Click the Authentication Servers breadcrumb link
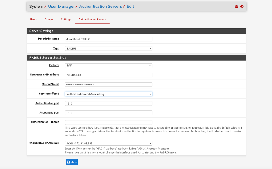This screenshot has width=272, height=169. [x=101, y=7]
